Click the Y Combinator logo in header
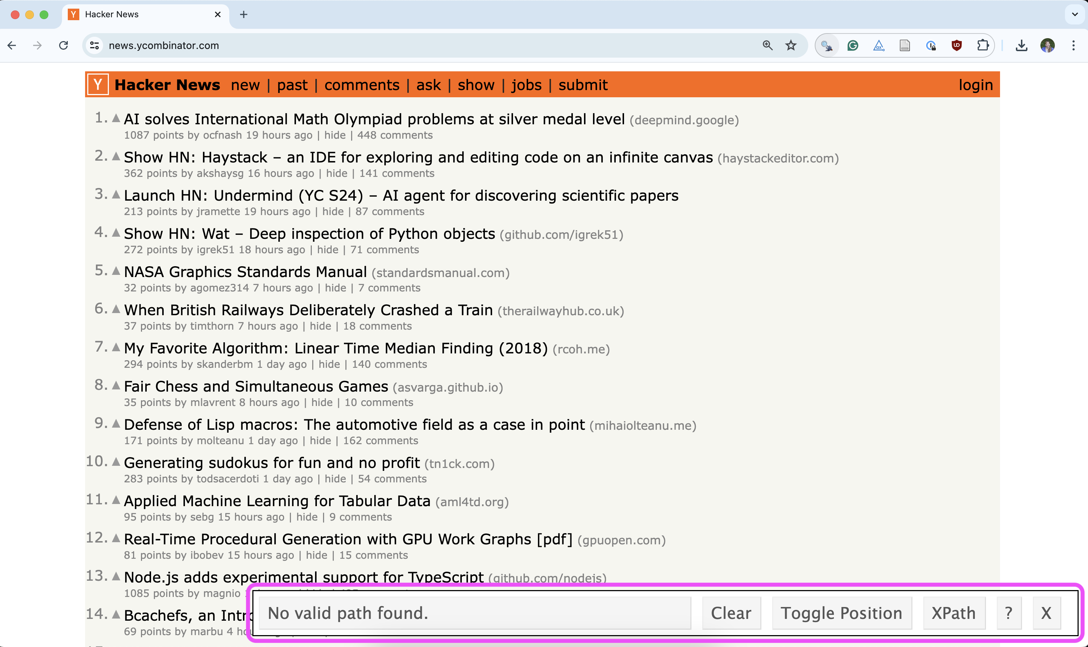The image size is (1088, 647). point(98,85)
